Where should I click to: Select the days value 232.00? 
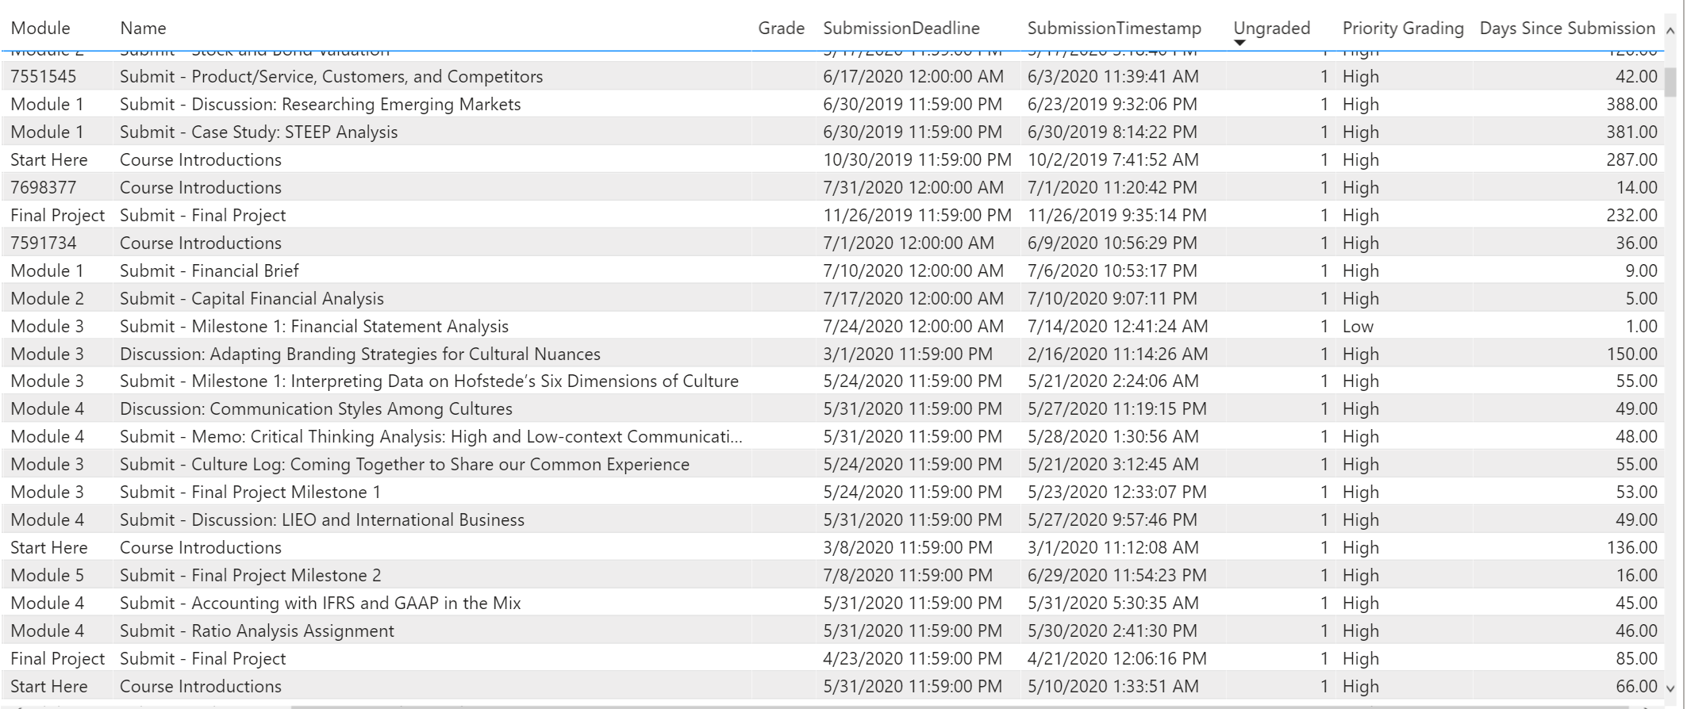pos(1631,216)
